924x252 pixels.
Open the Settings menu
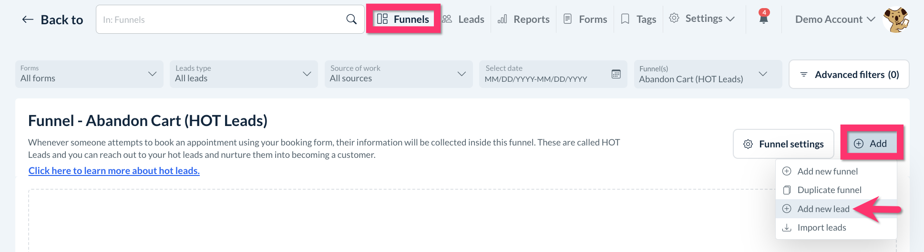pos(702,19)
